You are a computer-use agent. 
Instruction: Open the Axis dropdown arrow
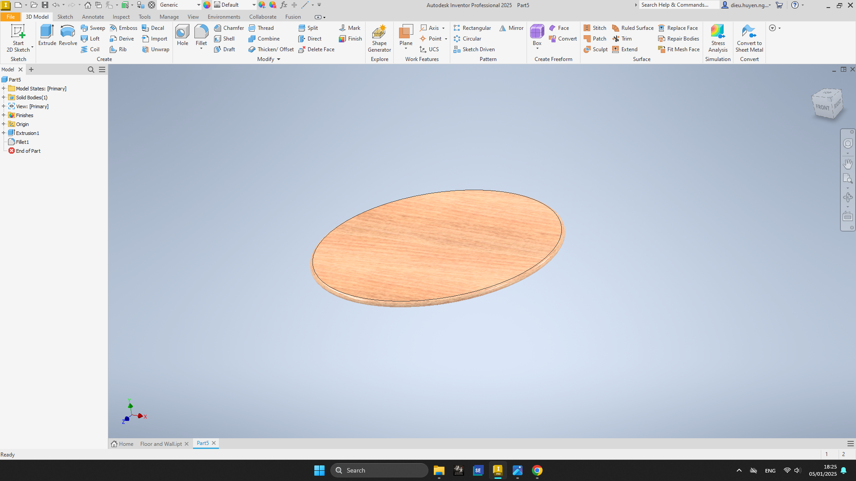point(443,28)
